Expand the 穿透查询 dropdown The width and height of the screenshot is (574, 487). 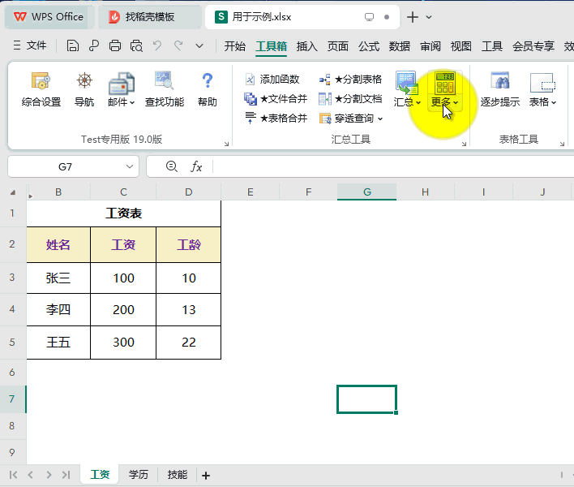coord(352,119)
